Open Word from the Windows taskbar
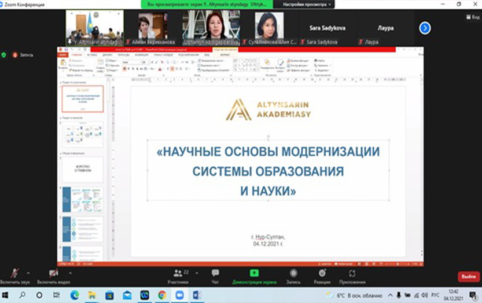The height and width of the screenshot is (303, 482). pos(196,295)
